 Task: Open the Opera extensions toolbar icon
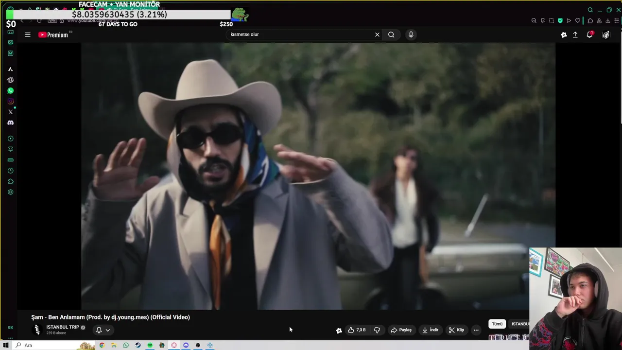(590, 20)
